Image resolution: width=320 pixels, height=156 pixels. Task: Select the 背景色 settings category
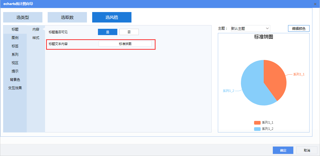(15, 80)
